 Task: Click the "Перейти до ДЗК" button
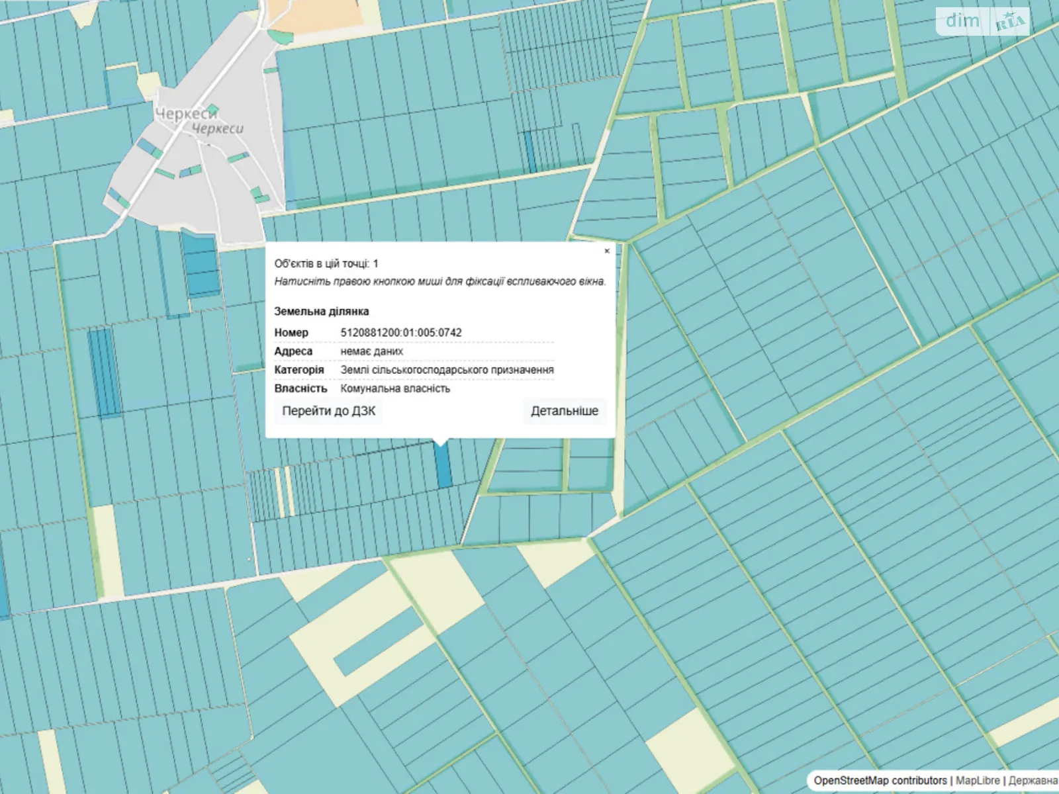coord(328,411)
